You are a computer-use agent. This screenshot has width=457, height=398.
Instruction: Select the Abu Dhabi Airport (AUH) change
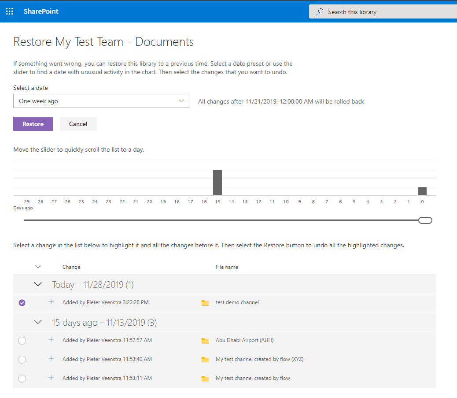point(22,341)
